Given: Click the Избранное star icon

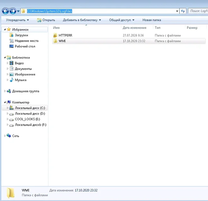Looking at the screenshot, I should pyautogui.click(x=9, y=29).
